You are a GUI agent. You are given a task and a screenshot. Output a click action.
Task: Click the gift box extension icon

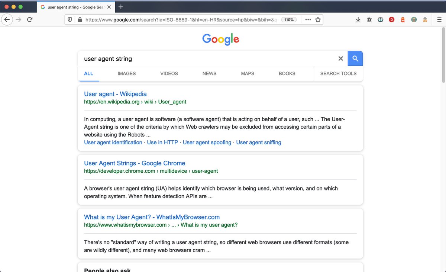pos(380,20)
